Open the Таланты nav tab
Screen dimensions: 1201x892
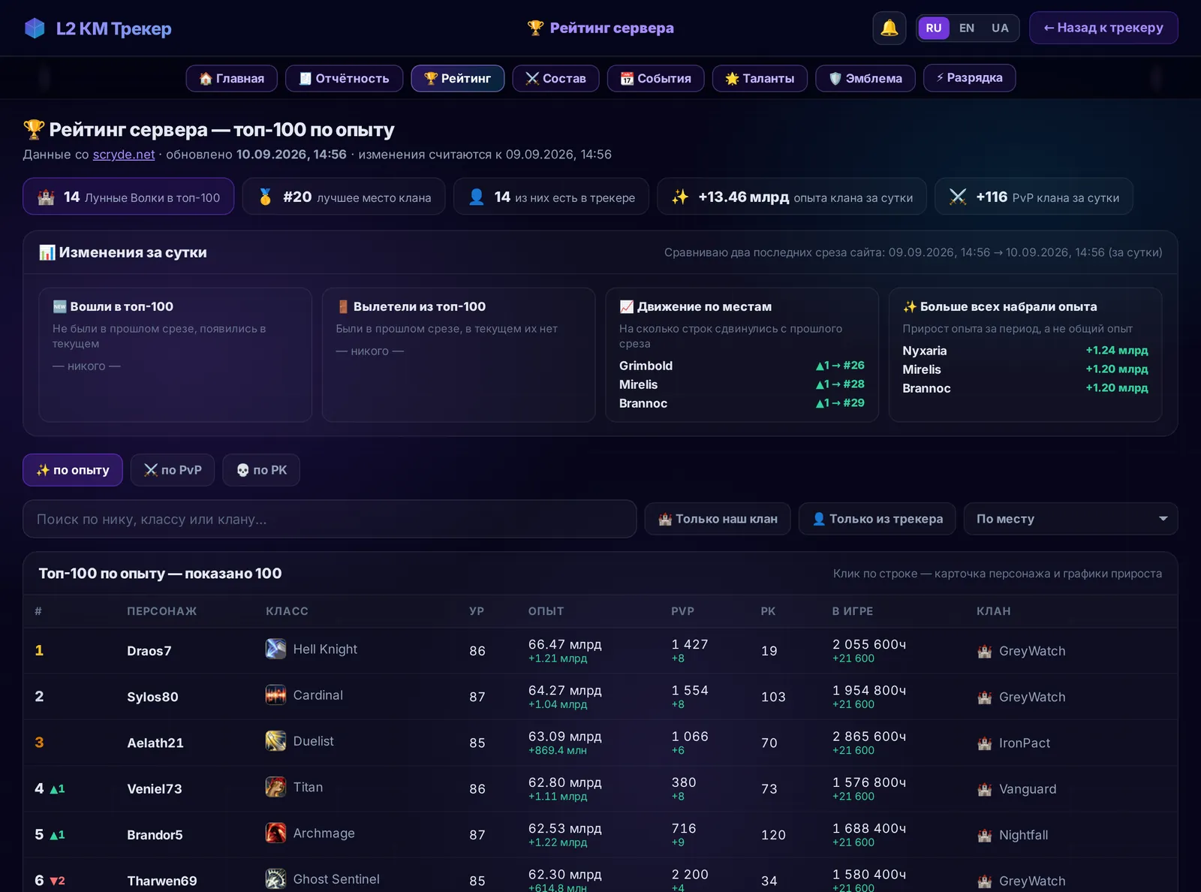(x=760, y=78)
